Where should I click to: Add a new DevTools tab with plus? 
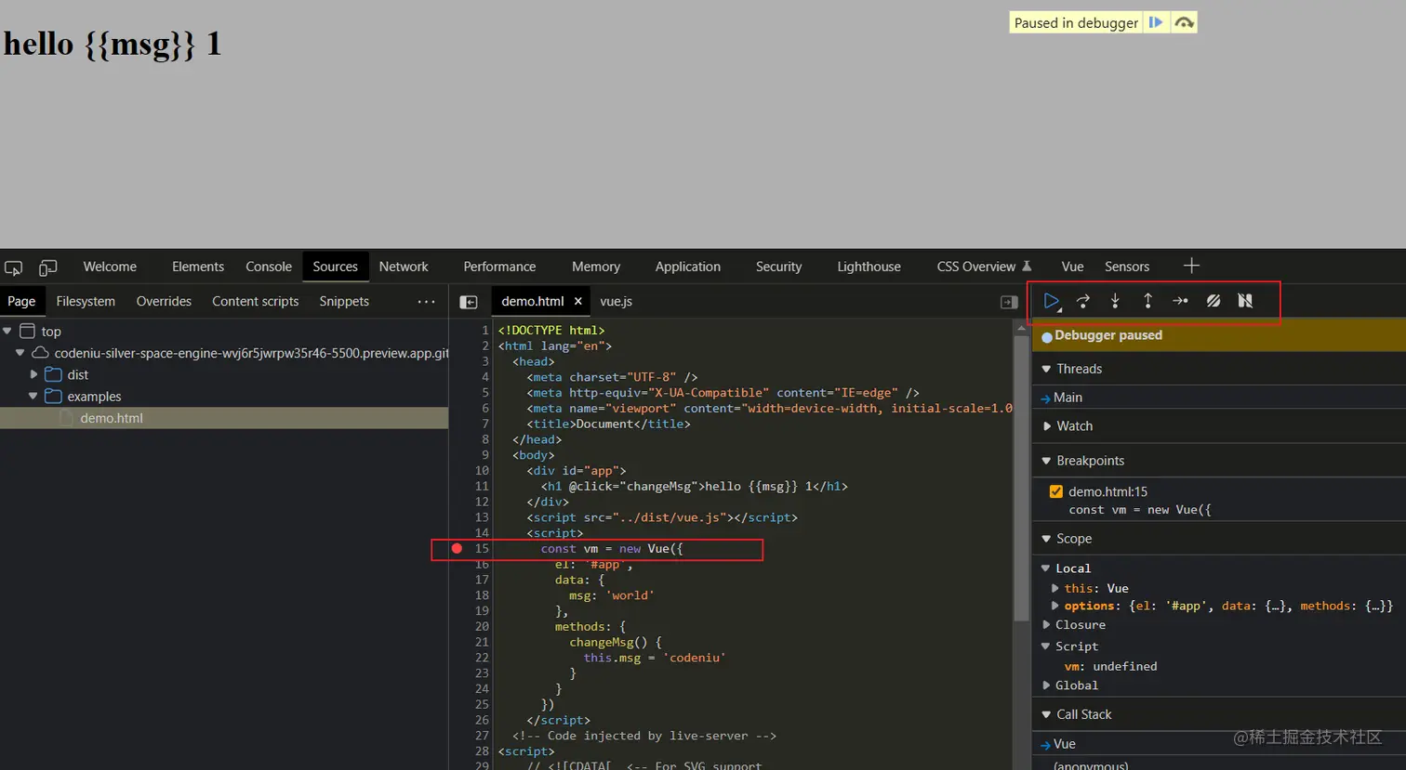1191,266
